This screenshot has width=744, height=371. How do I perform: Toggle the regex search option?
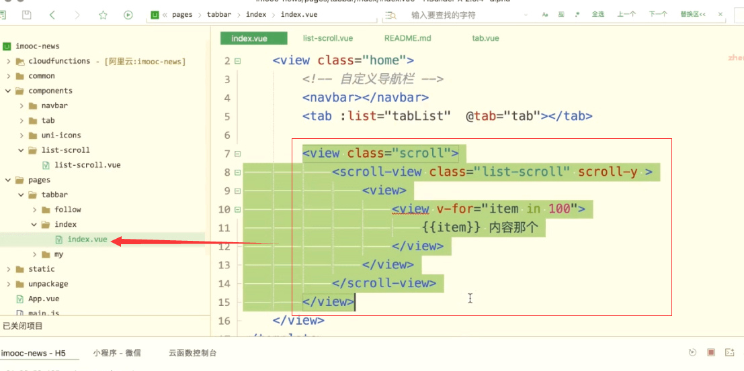(577, 15)
